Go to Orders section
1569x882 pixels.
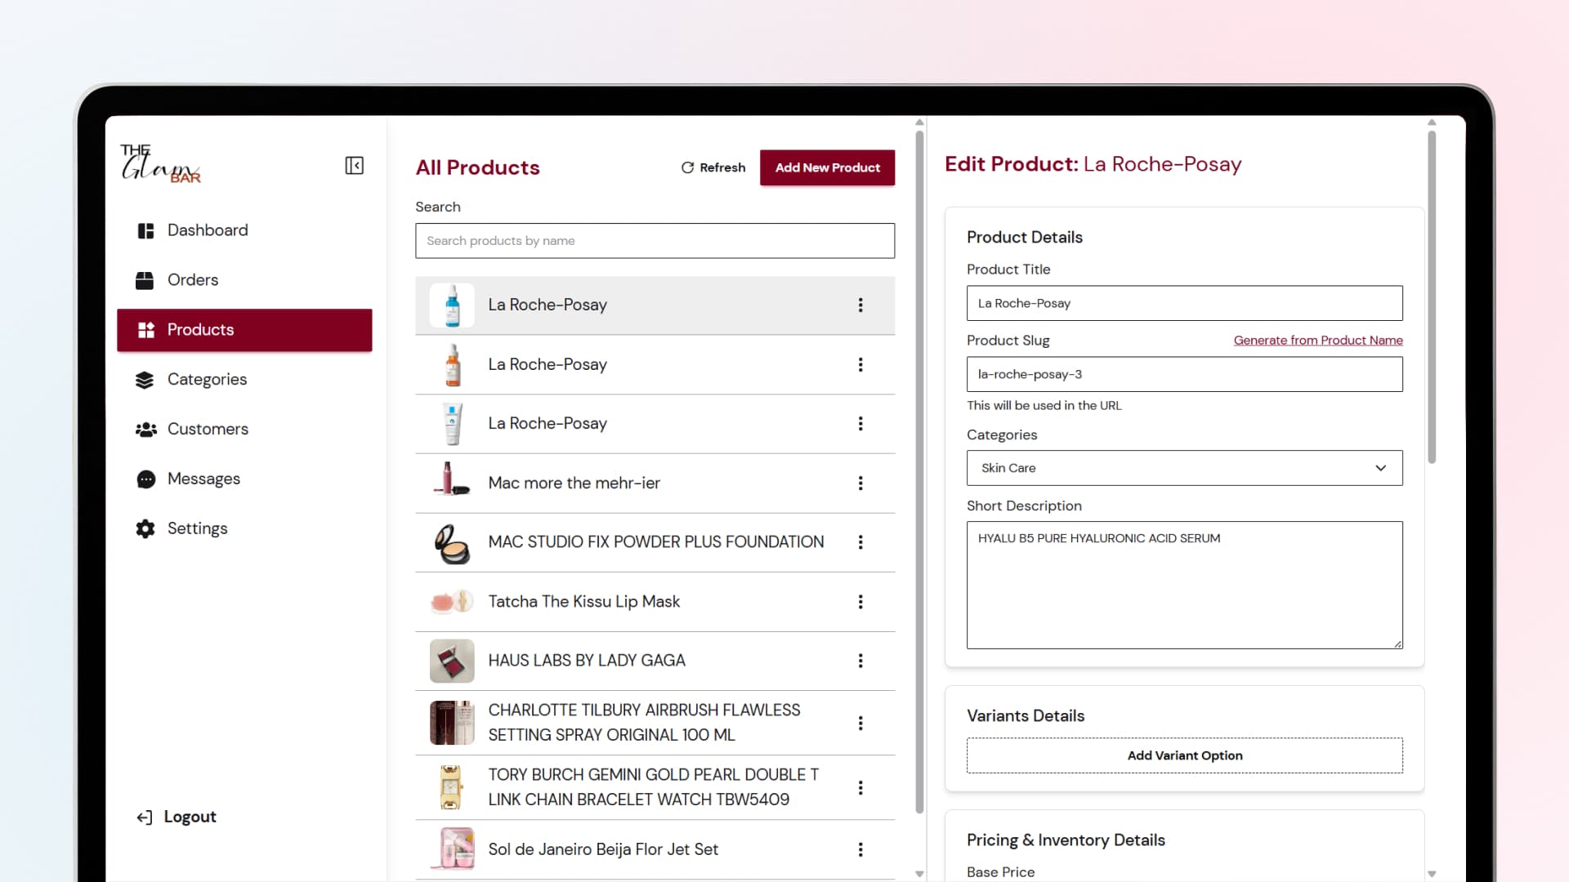point(192,280)
